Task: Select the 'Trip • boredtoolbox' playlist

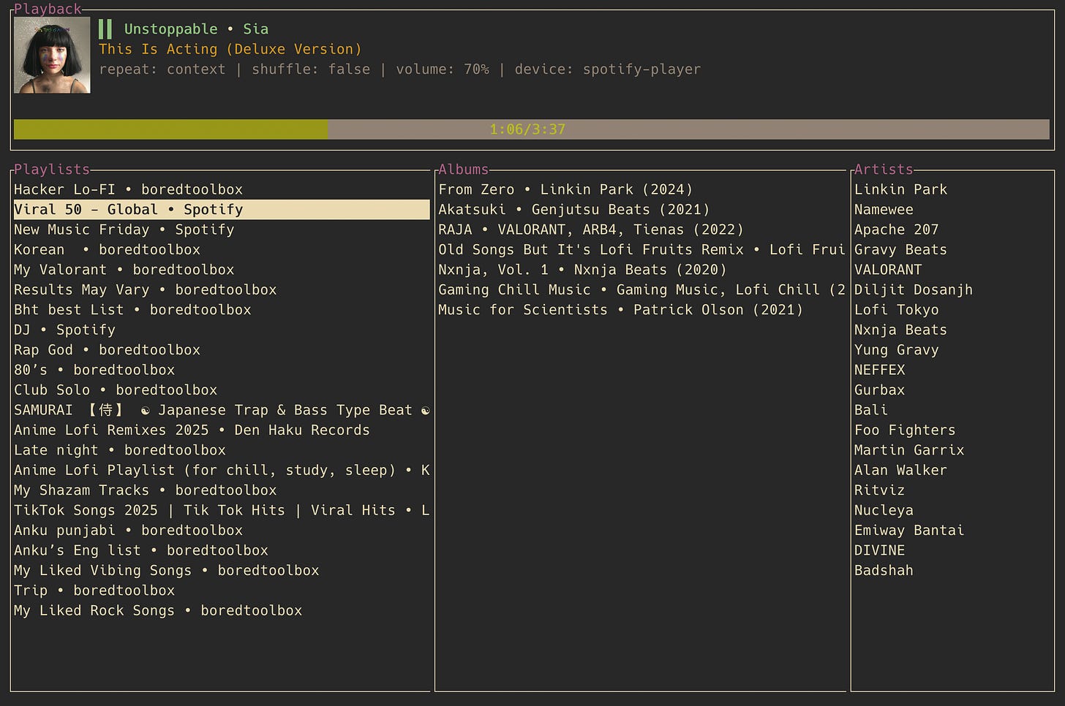Action: click(x=94, y=591)
